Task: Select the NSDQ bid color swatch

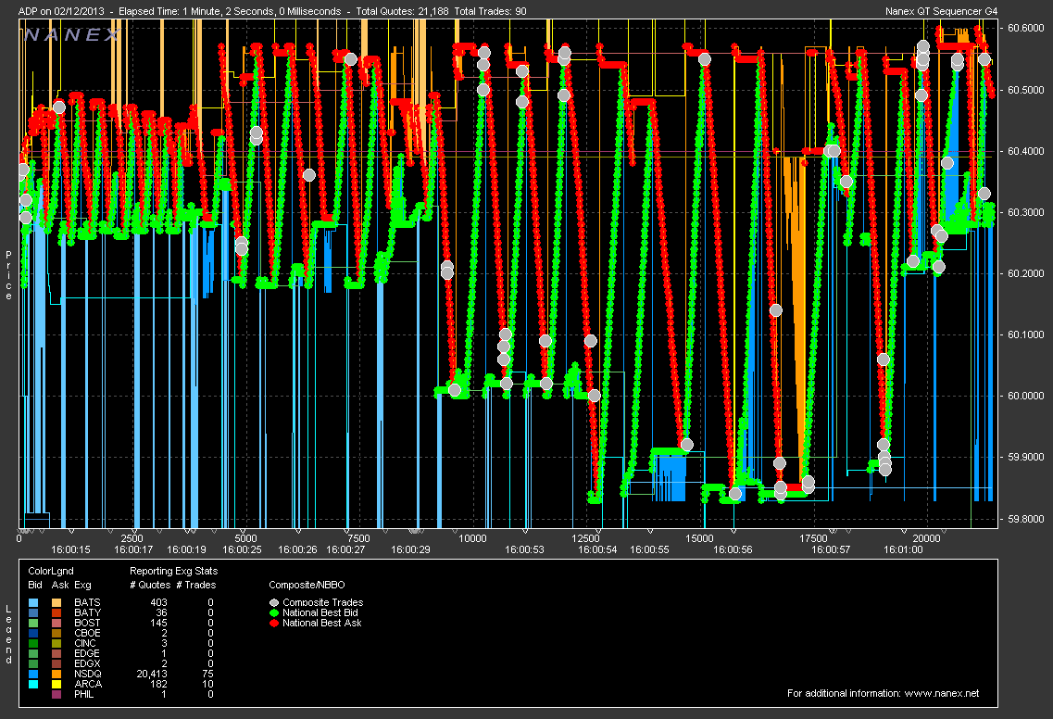Action: click(x=33, y=674)
